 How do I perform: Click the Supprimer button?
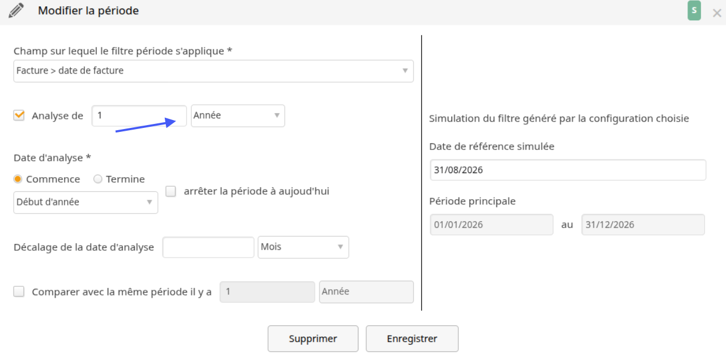(x=313, y=338)
